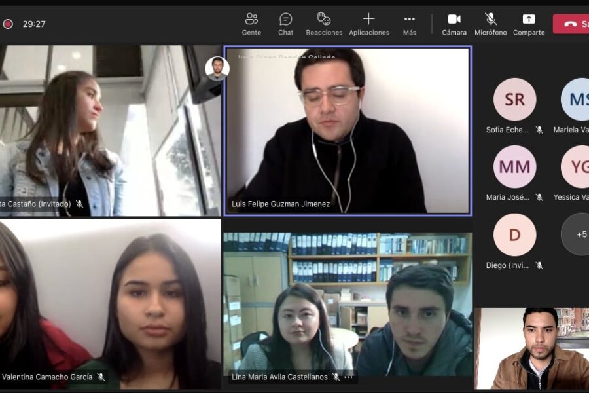Screen dimensions: 589x393
Task: Click the red Salir hang-up button
Action: point(572,24)
